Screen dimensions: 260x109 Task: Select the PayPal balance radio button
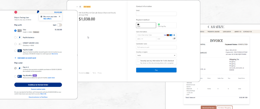pos(15,37)
